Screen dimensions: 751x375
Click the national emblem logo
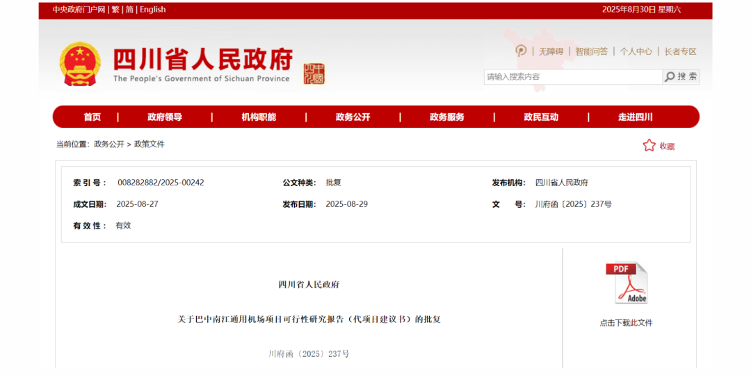80,64
